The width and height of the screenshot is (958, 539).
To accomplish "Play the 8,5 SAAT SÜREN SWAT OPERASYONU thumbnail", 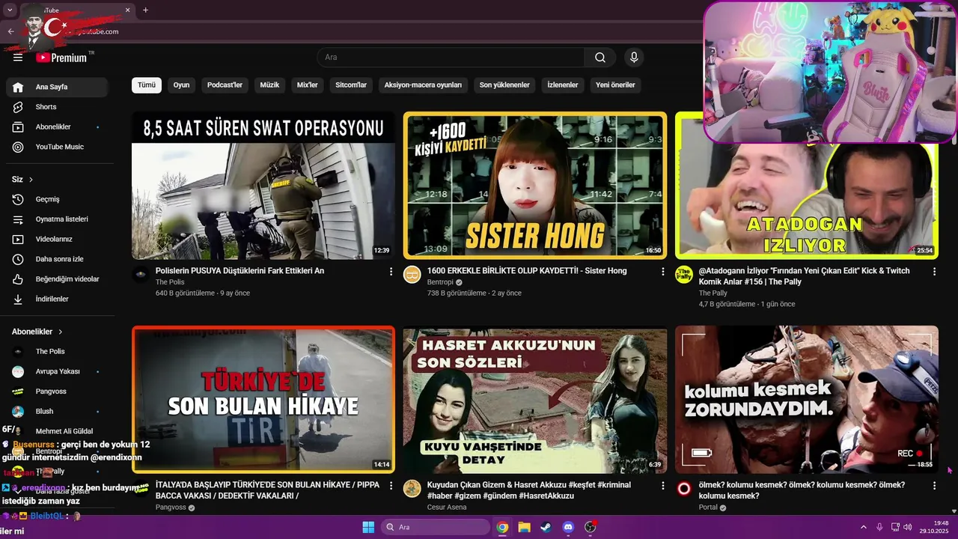I will point(263,186).
